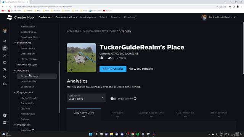Switch to the Daily Active Users tab
The height and width of the screenshot is (137, 244).
pos(84,114)
